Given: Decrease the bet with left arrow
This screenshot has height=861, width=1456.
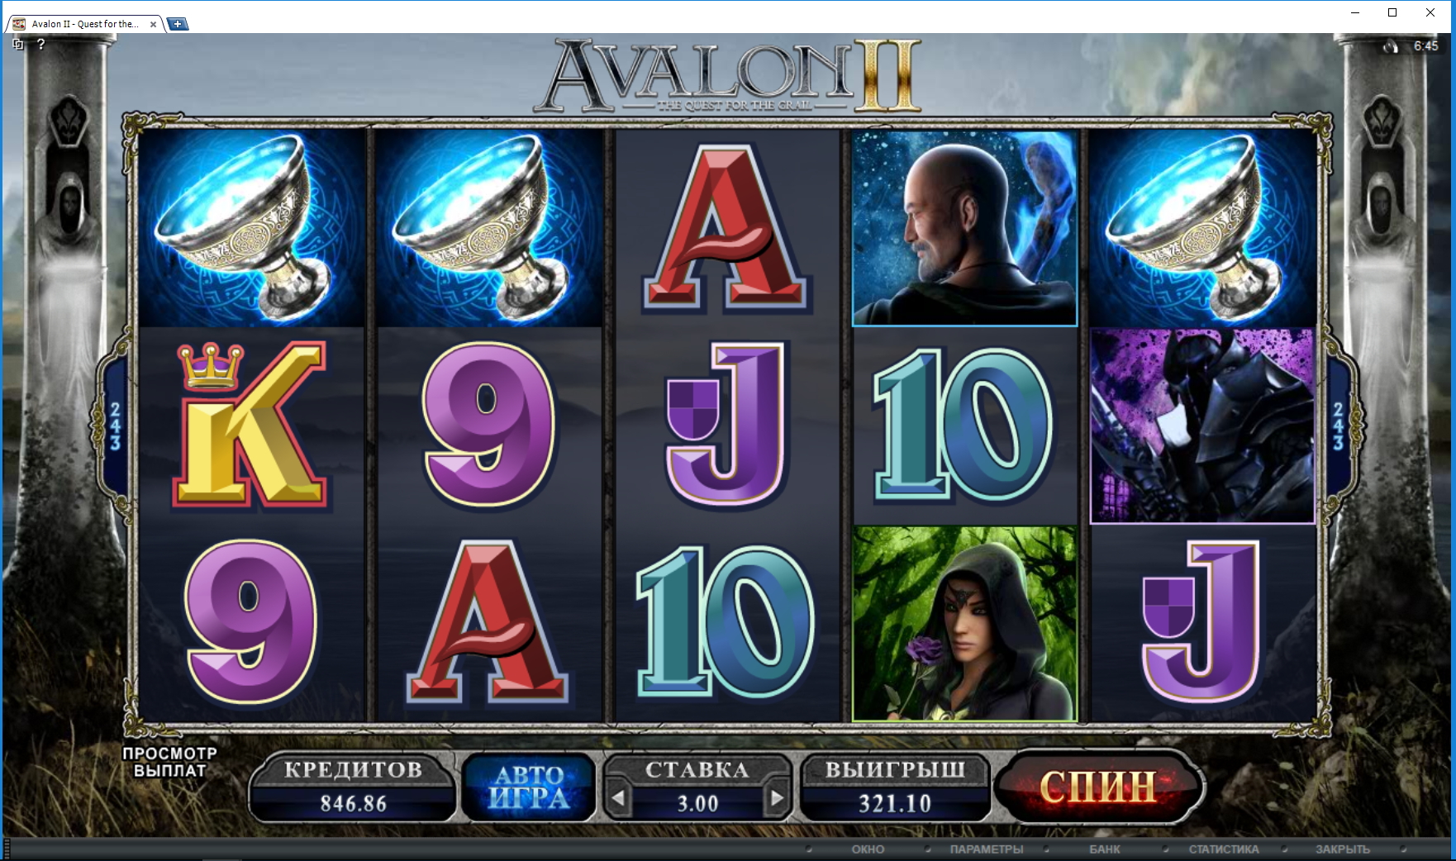Looking at the screenshot, I should point(618,799).
